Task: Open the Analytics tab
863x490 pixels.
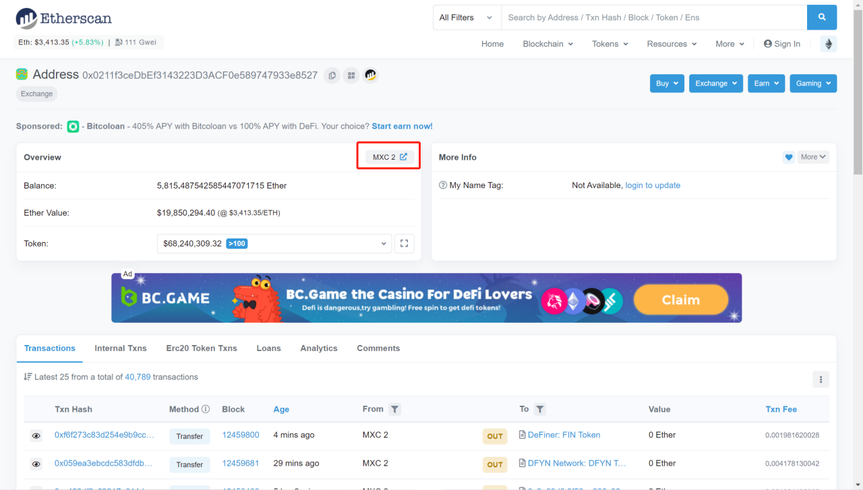Action: tap(319, 348)
